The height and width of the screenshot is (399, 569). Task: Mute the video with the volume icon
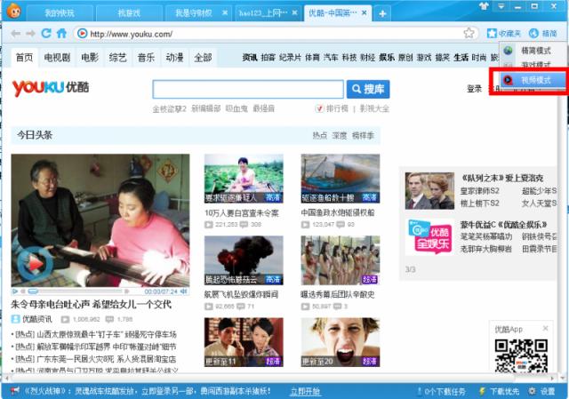coord(184,291)
